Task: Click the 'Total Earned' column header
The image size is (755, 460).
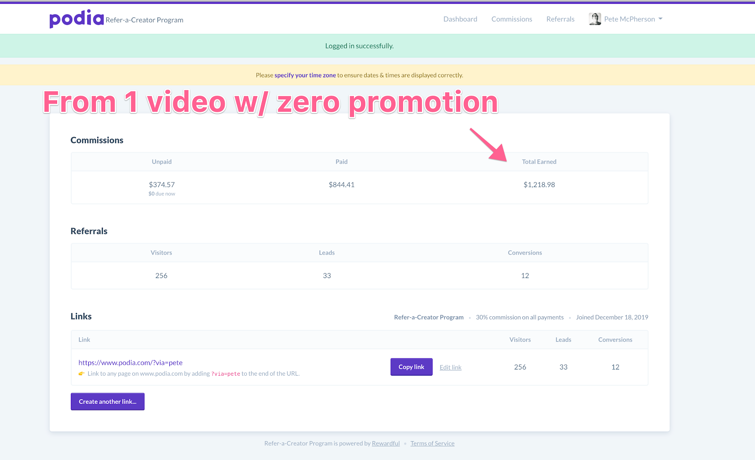Action: [x=539, y=162]
